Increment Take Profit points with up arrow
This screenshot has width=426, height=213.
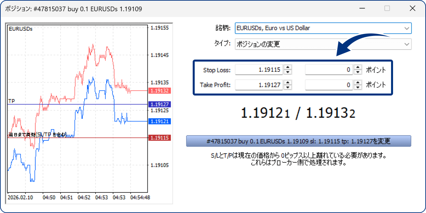[x=358, y=83]
